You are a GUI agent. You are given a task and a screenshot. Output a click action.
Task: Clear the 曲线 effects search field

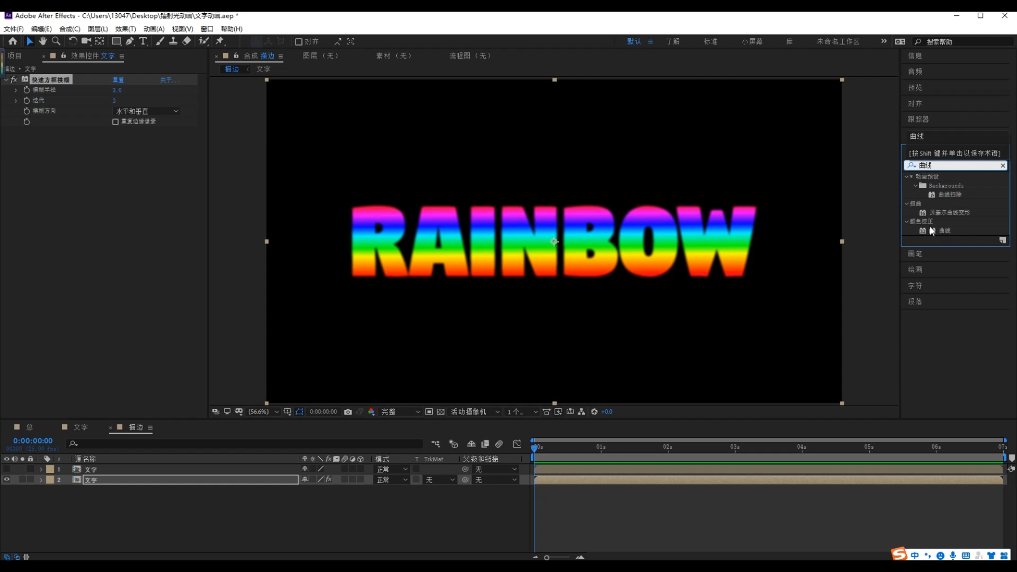(1002, 166)
